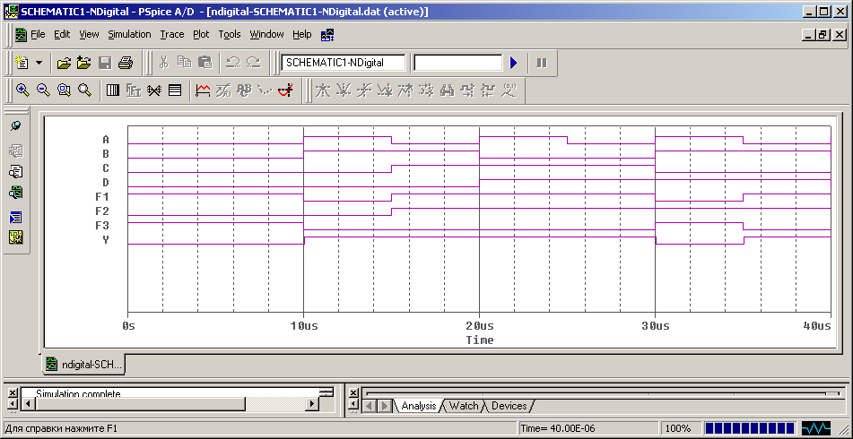Toggle the Log Y Axis icon

[x=175, y=90]
